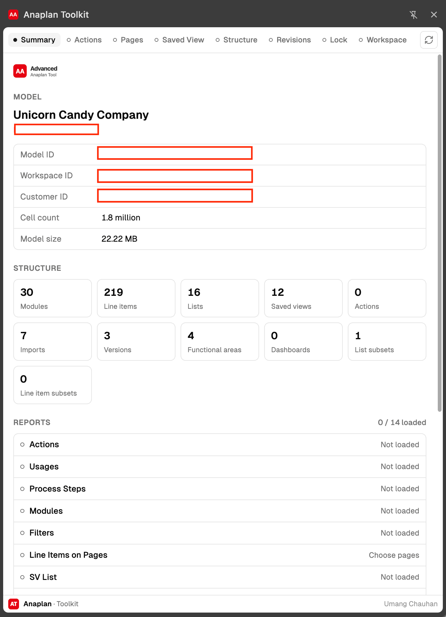The width and height of the screenshot is (446, 617).
Task: Open the 12 Saved views card
Action: (x=303, y=298)
